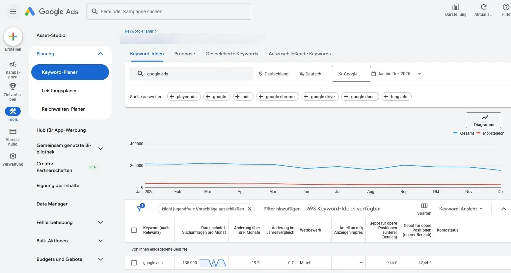Screen dimensions: 511x273
Task: Open the Gespeicherte Keywords tab
Action: coord(231,54)
